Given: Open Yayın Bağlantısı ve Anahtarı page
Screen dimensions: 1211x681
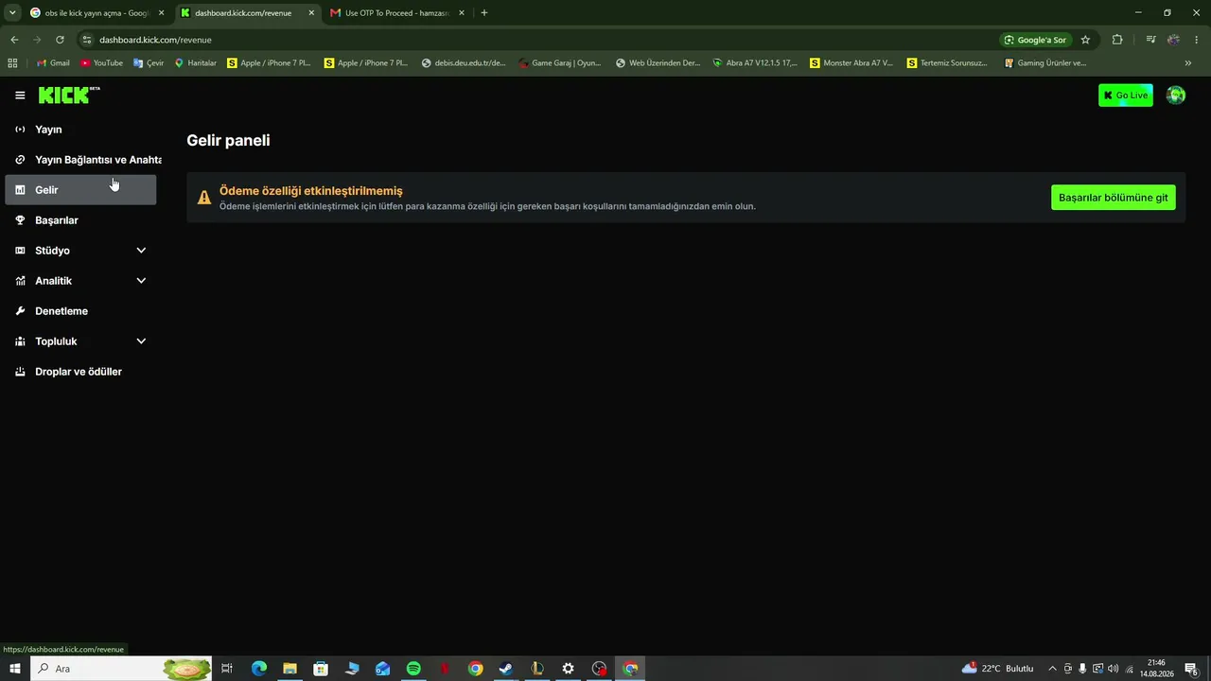Looking at the screenshot, I should pyautogui.click(x=83, y=160).
